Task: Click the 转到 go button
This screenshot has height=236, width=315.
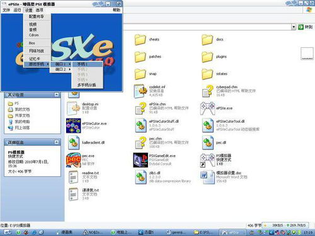Action: [305, 27]
